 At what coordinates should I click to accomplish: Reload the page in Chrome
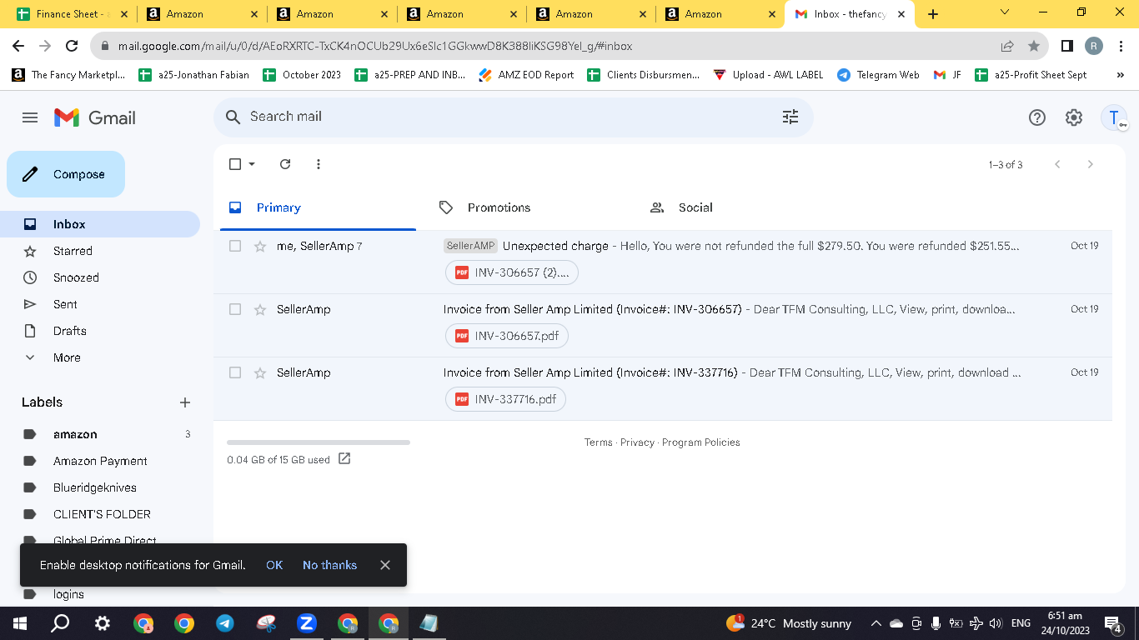coord(72,46)
